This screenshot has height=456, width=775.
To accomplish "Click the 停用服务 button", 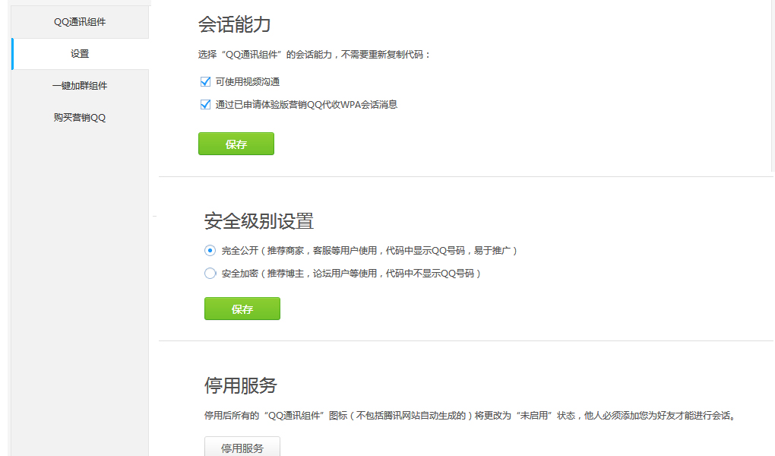I will [241, 448].
